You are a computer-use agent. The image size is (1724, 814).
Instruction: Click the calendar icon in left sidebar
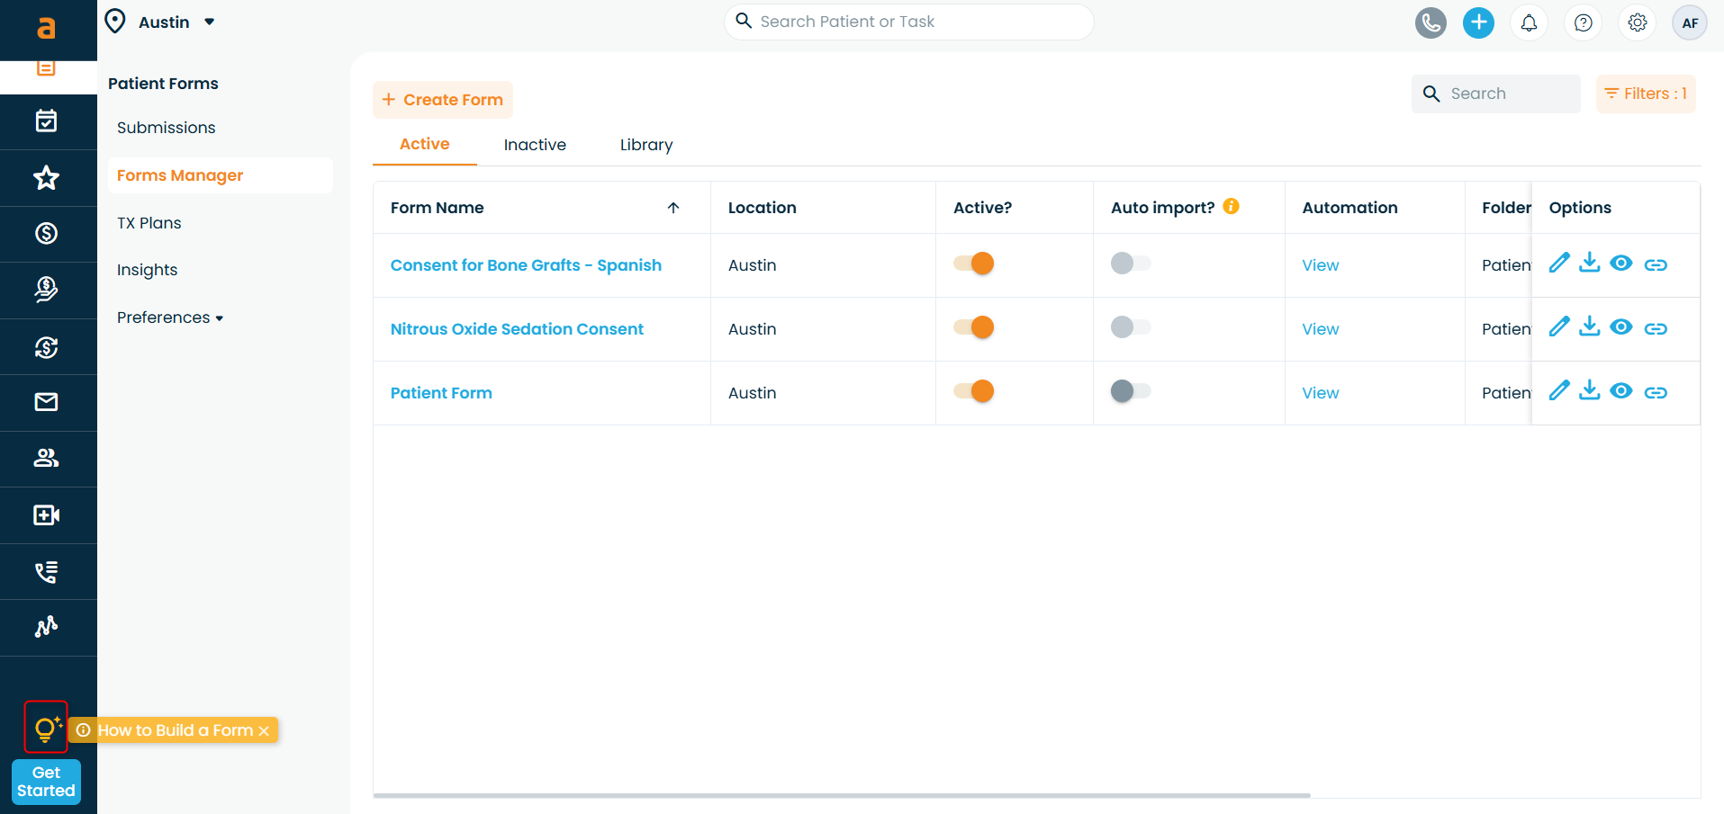click(46, 121)
